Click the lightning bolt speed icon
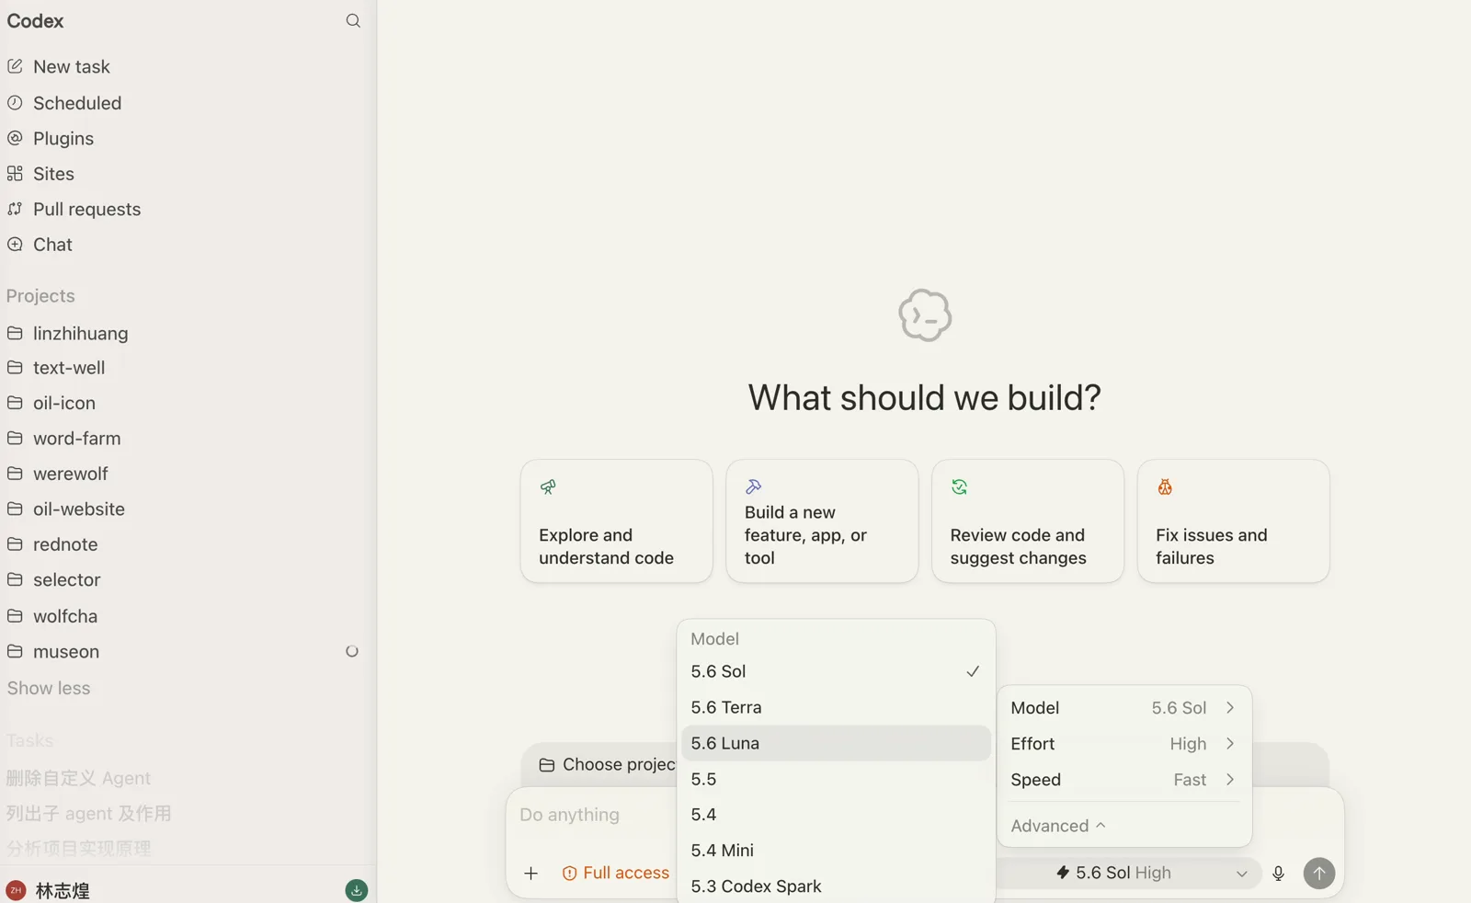This screenshot has width=1471, height=903. (x=1063, y=873)
